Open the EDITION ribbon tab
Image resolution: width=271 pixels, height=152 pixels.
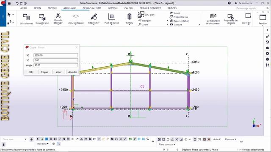point(52,8)
